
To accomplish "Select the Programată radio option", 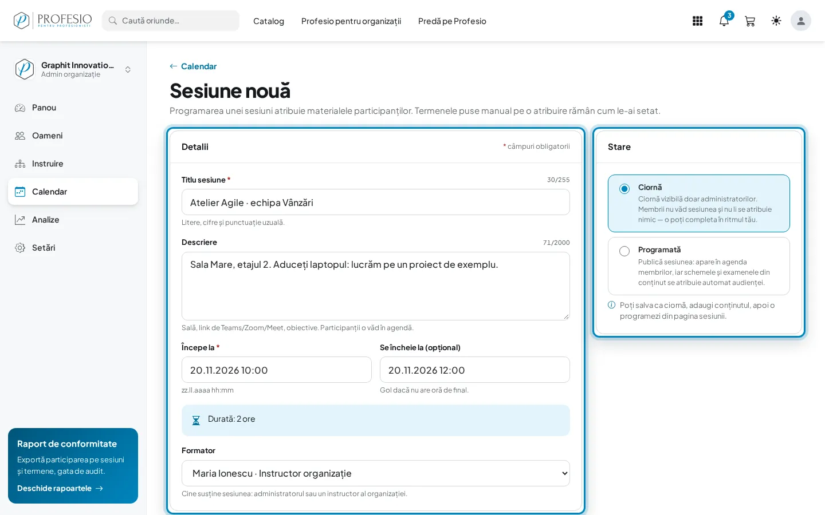I will [624, 251].
